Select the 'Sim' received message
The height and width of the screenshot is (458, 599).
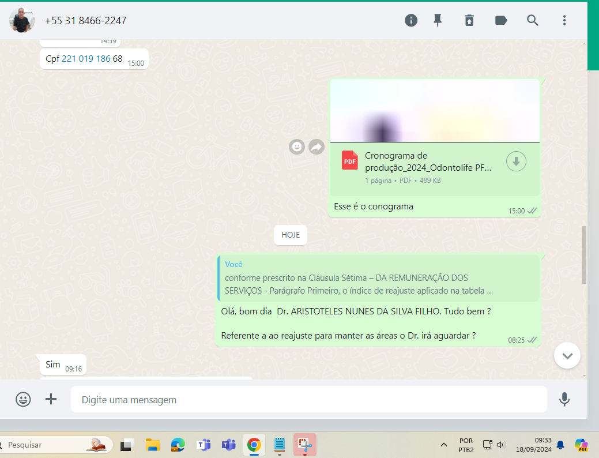click(x=63, y=365)
